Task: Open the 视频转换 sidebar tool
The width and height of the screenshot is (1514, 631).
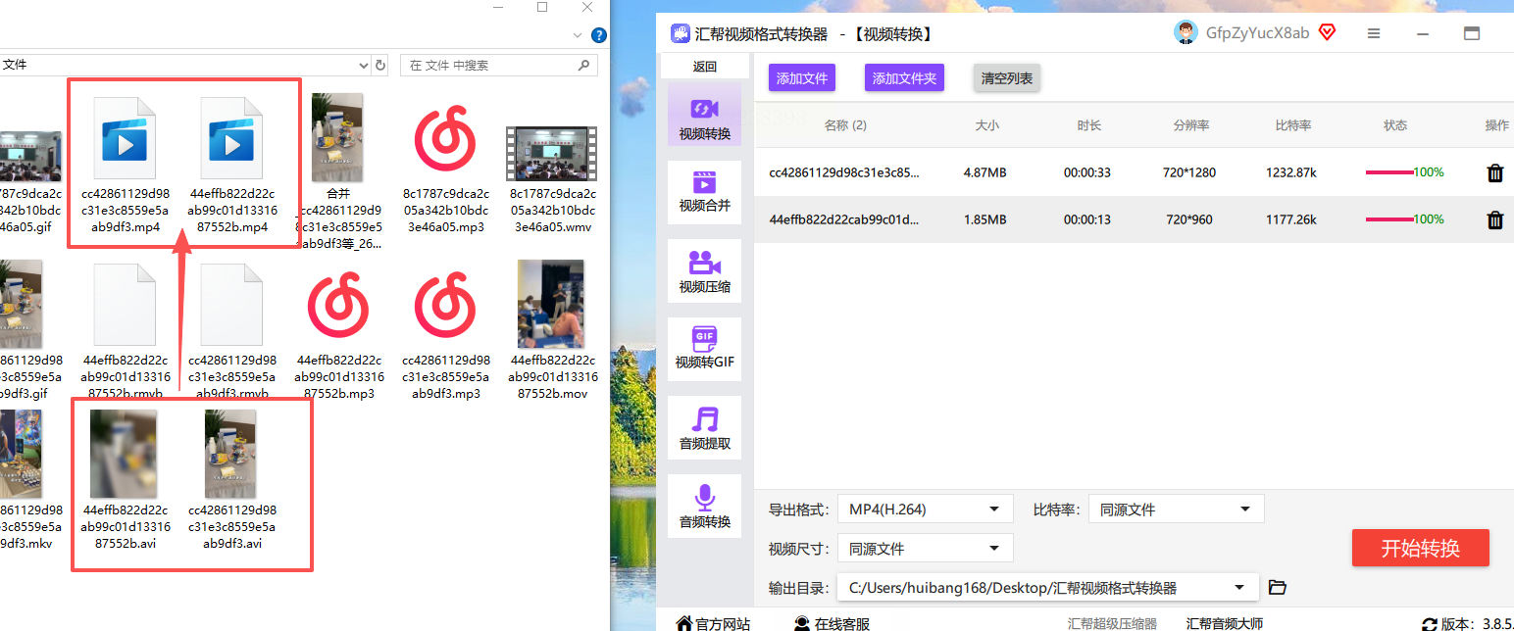Action: coord(705,117)
